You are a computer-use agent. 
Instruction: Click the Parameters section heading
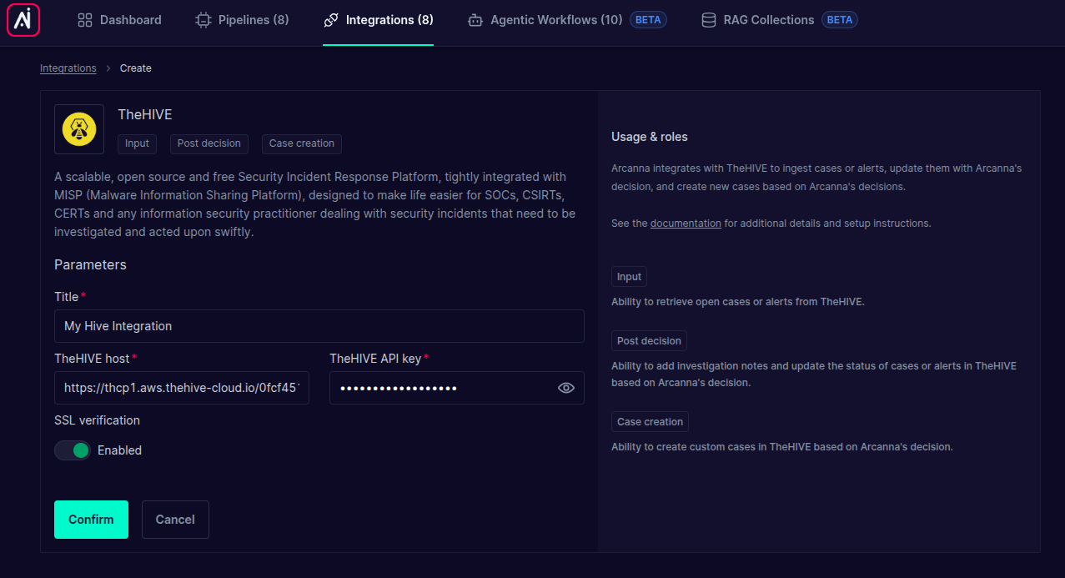[90, 264]
